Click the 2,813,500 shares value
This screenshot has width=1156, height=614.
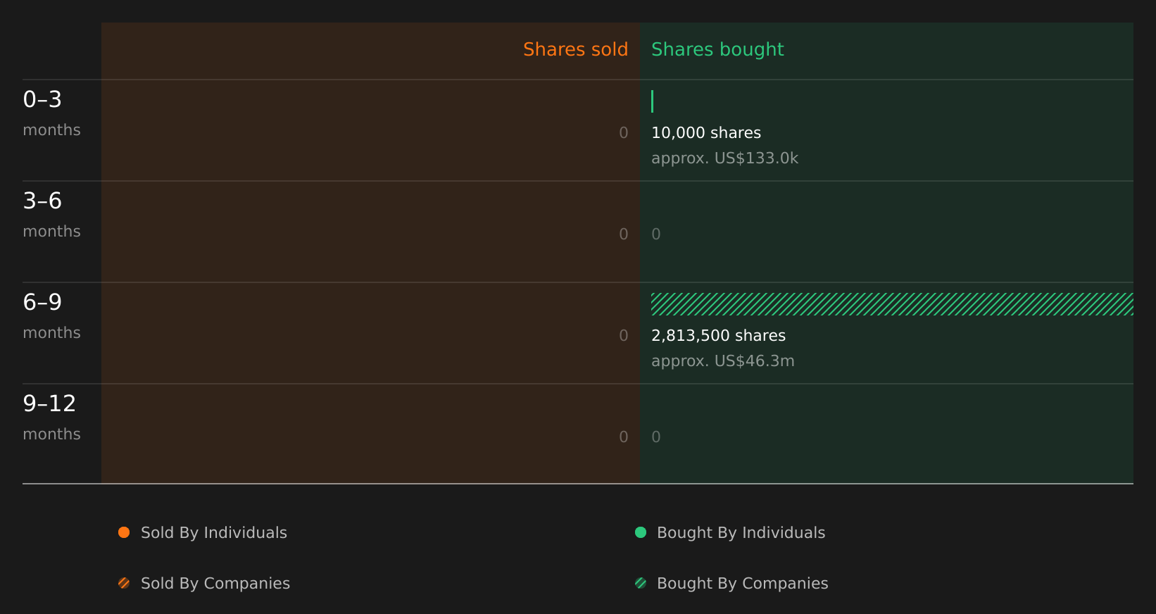[x=718, y=336]
